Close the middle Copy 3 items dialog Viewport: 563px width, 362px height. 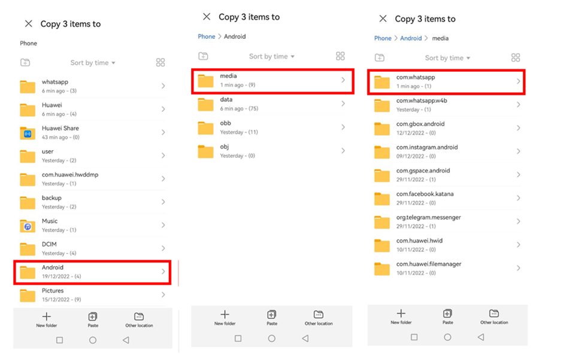(207, 17)
